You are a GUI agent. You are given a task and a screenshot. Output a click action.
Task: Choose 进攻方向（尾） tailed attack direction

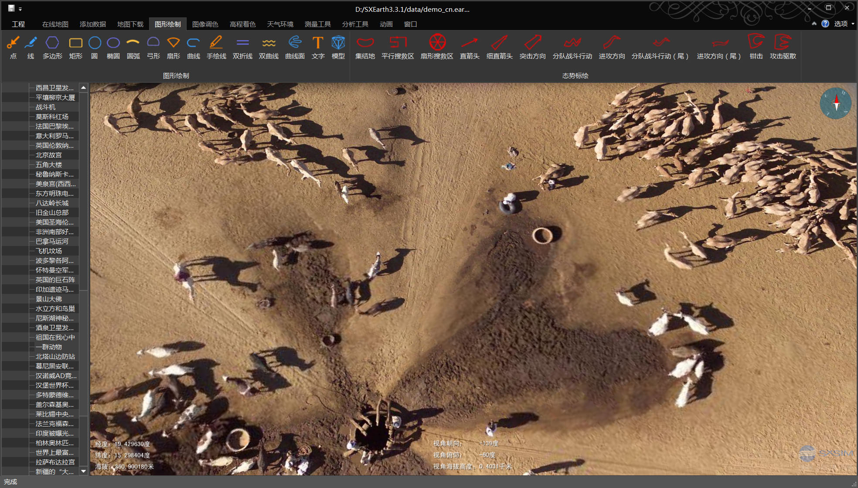(x=719, y=48)
